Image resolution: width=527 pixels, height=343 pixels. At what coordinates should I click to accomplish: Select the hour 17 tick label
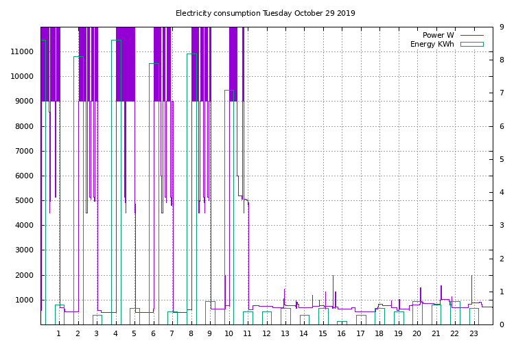[x=361, y=333]
